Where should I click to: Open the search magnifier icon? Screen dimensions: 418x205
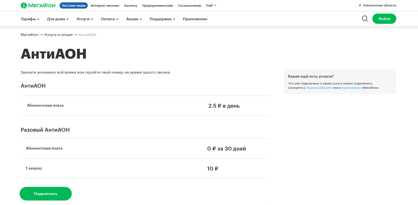click(365, 19)
